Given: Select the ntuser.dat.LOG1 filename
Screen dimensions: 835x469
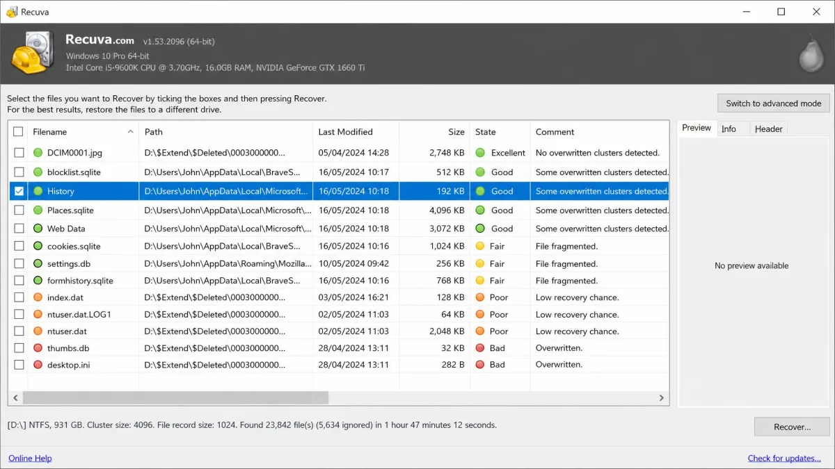Looking at the screenshot, I should coord(79,315).
